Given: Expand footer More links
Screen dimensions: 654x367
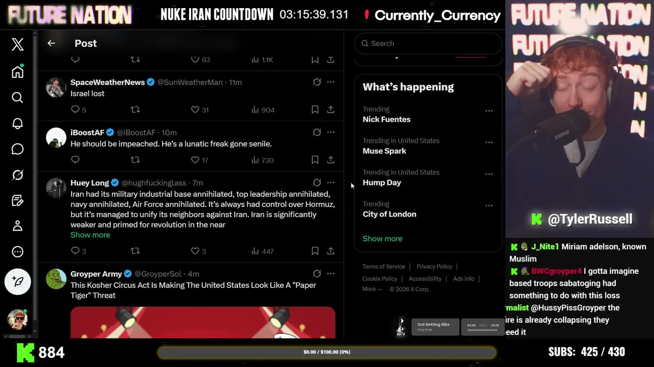Looking at the screenshot, I should 372,289.
